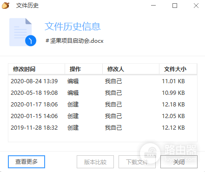Viewport: 205px width, 172px height.
Task: Click 我自己 in the 12.12 KB row
Action: [113, 128]
